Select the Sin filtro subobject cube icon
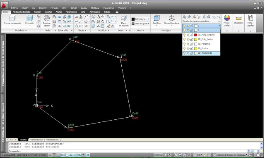The height and width of the screenshot is (159, 265). [157, 18]
